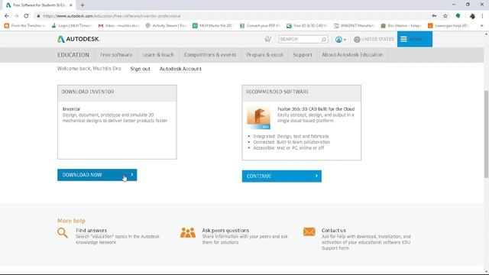Click the orange Contact us envelope icon

coord(309,232)
